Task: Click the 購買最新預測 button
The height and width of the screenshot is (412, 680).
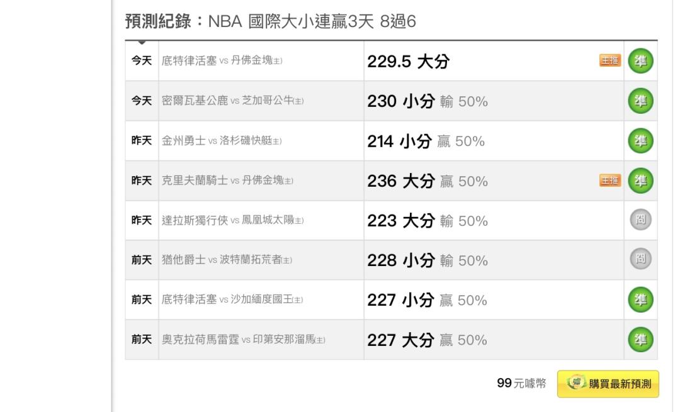Action: [608, 384]
